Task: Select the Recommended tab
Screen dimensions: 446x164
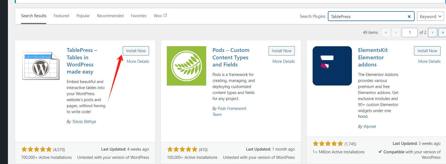Action: [x=110, y=16]
